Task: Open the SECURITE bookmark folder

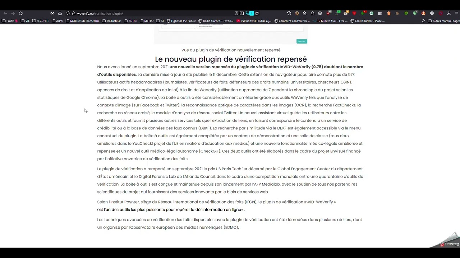Action: point(40,21)
